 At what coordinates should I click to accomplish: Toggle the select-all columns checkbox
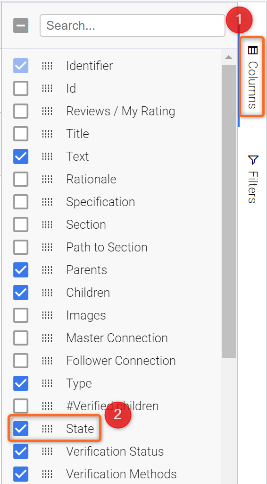[x=21, y=26]
